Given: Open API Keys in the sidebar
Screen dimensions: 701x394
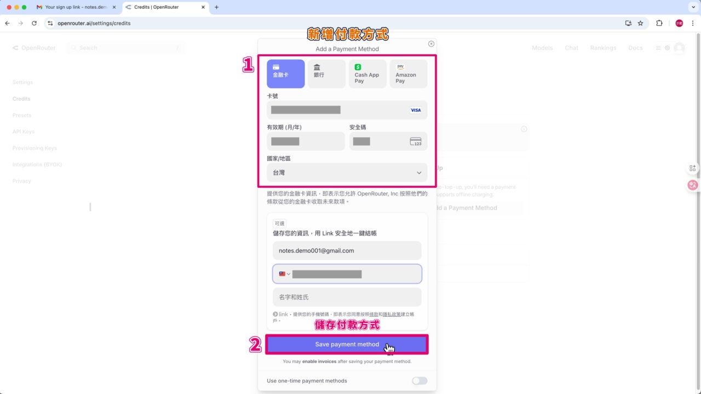Looking at the screenshot, I should click(24, 132).
